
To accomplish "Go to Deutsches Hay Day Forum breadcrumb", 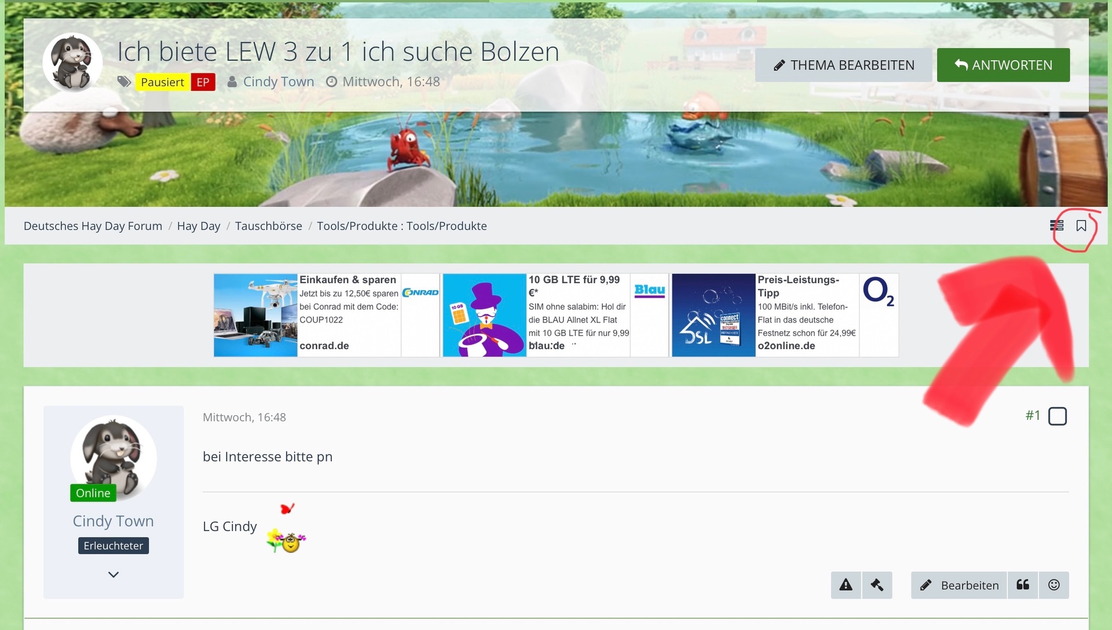I will (93, 226).
